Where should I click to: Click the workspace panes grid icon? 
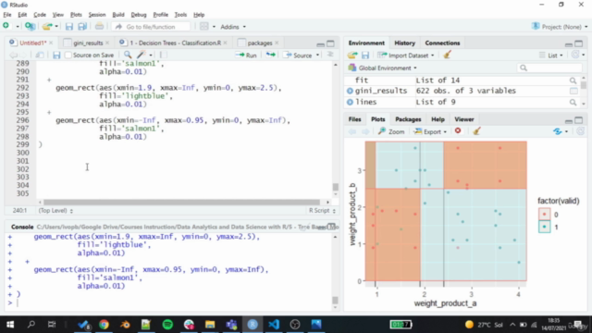(x=203, y=27)
